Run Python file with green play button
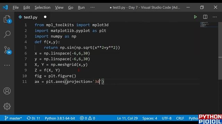This screenshot has width=222, height=124. [x=195, y=17]
